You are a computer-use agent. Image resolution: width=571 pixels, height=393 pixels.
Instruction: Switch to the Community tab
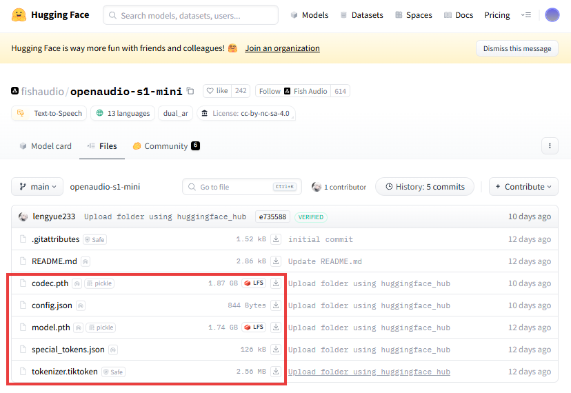point(166,146)
